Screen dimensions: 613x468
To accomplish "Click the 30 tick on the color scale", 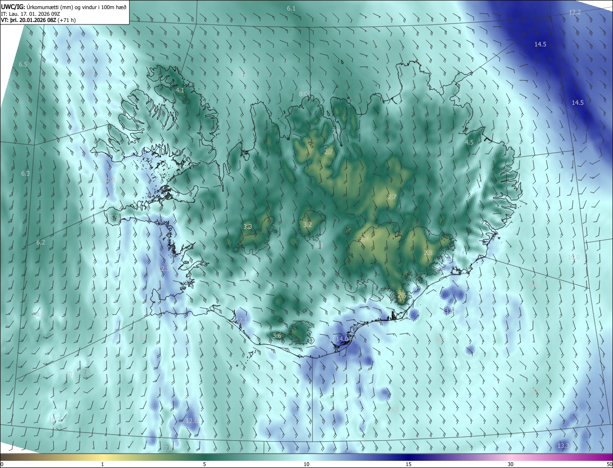I will [x=511, y=464].
